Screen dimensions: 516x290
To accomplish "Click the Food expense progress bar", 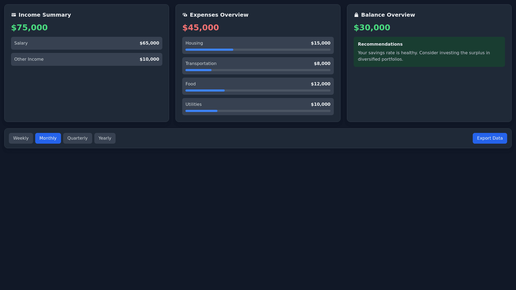I will [258, 90].
